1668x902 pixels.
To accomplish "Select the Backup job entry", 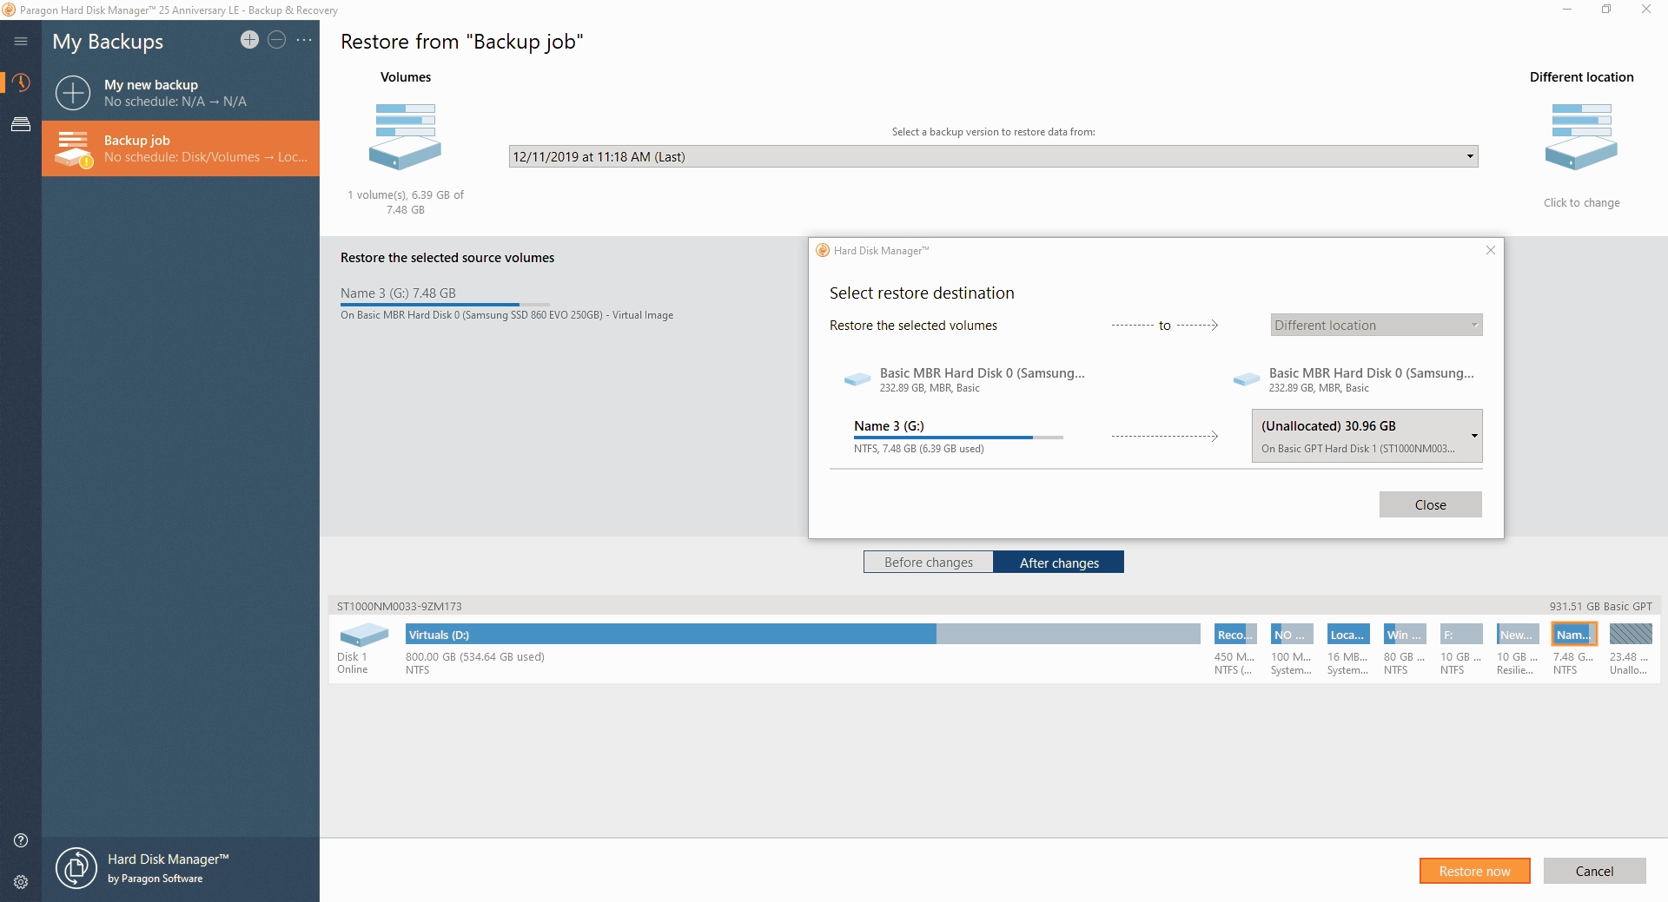I will [x=180, y=148].
